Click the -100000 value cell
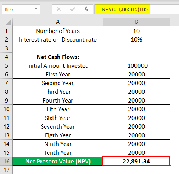Viewport: 179px width, 174px height. pyautogui.click(x=136, y=65)
